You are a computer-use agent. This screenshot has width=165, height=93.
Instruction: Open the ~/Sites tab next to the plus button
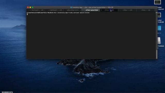pyautogui.click(x=146, y=10)
